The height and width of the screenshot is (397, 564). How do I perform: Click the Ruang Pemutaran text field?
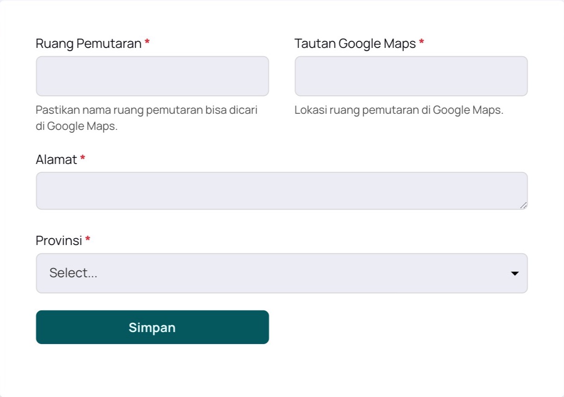pos(152,76)
